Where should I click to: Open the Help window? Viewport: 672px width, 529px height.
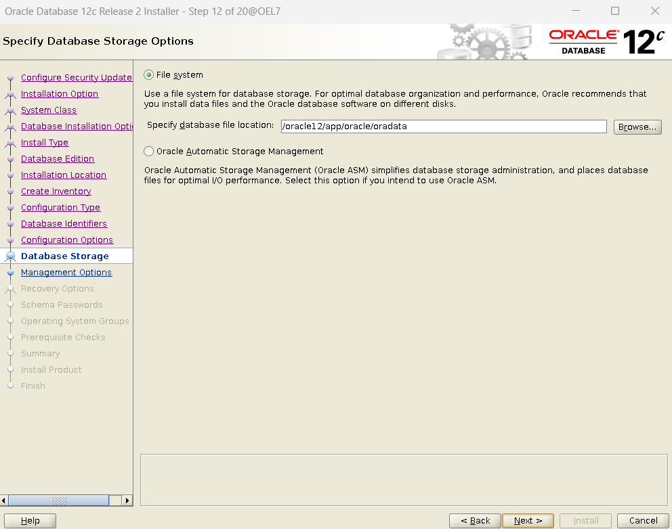coord(30,520)
